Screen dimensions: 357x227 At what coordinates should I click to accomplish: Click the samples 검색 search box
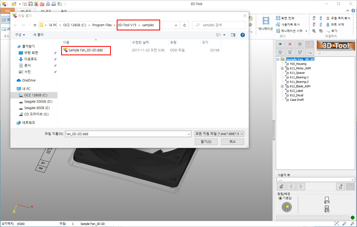tap(219, 25)
